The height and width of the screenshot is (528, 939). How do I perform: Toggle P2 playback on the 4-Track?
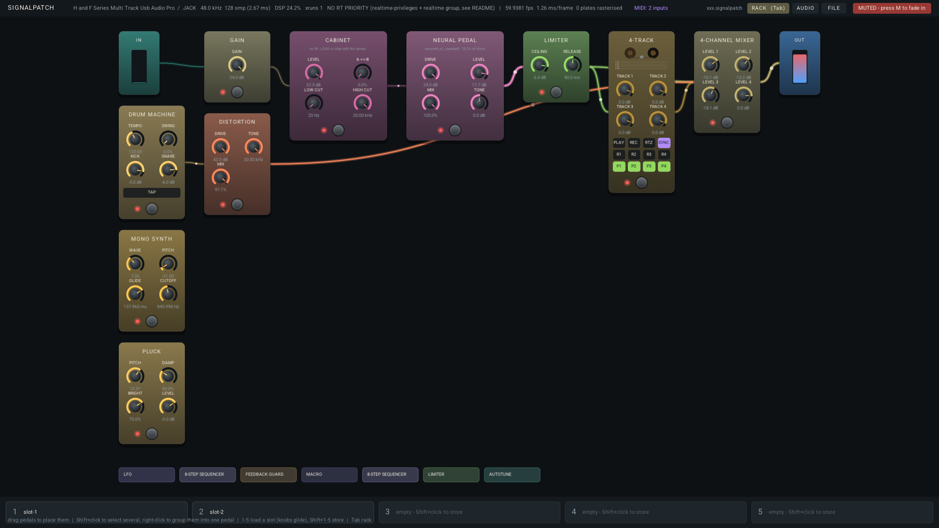pos(634,166)
